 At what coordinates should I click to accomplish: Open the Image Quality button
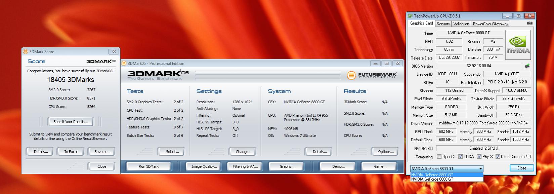[204, 166]
